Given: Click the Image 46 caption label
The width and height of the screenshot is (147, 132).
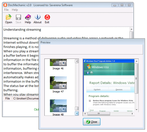Looking at the screenshot, I should (x=58, y=68).
